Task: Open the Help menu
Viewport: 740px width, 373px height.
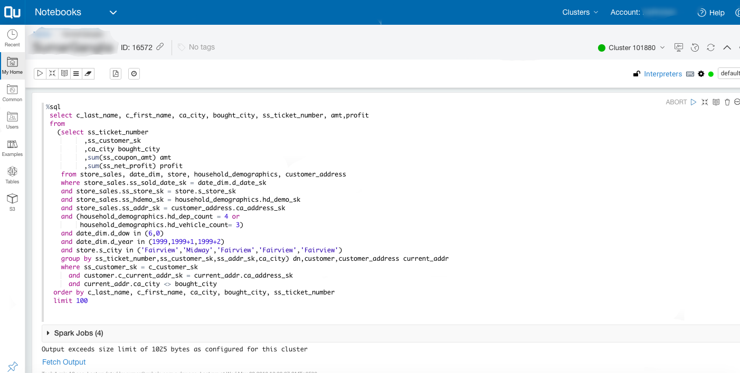Action: pyautogui.click(x=711, y=13)
